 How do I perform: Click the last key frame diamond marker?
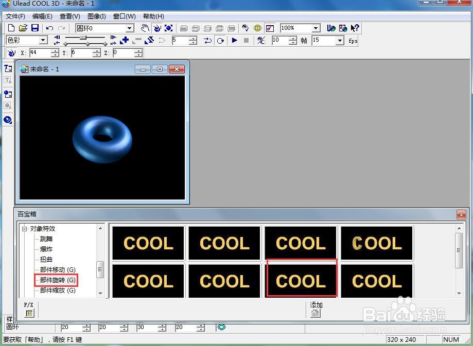click(x=106, y=44)
